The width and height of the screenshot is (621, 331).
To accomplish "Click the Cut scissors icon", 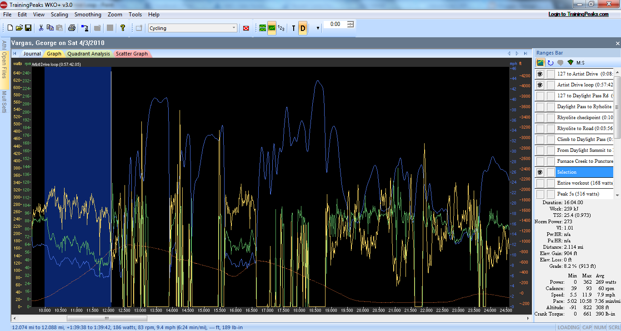I will pos(41,28).
